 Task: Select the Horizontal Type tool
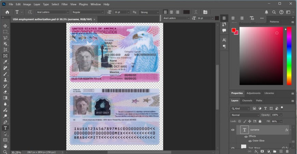[5, 128]
